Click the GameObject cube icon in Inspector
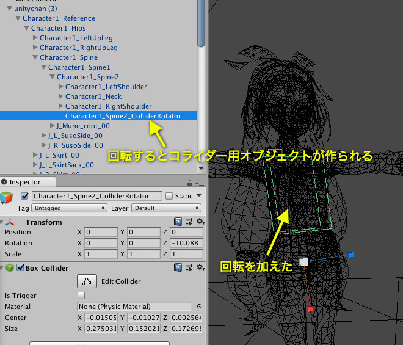403x345 pixels. [6, 198]
